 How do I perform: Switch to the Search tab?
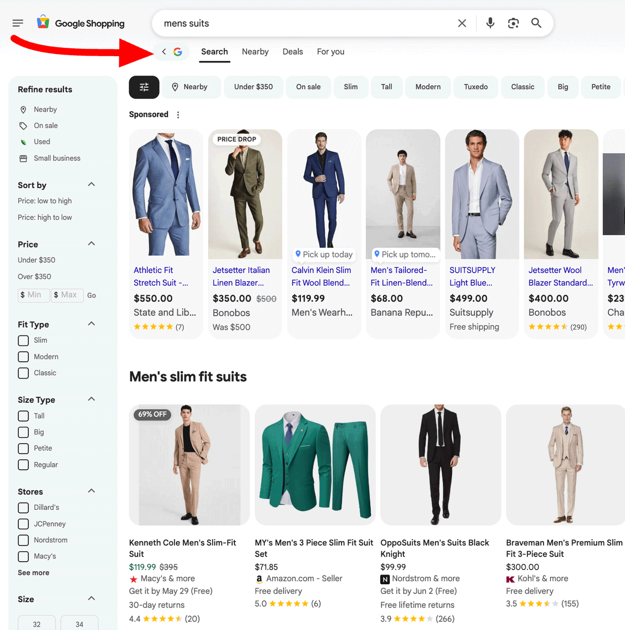click(x=214, y=52)
